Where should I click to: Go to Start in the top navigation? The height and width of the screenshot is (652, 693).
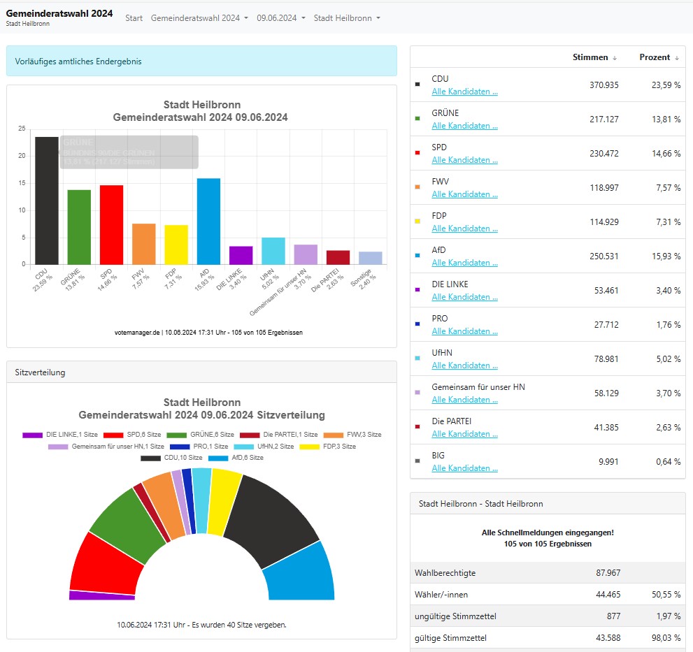click(x=134, y=17)
